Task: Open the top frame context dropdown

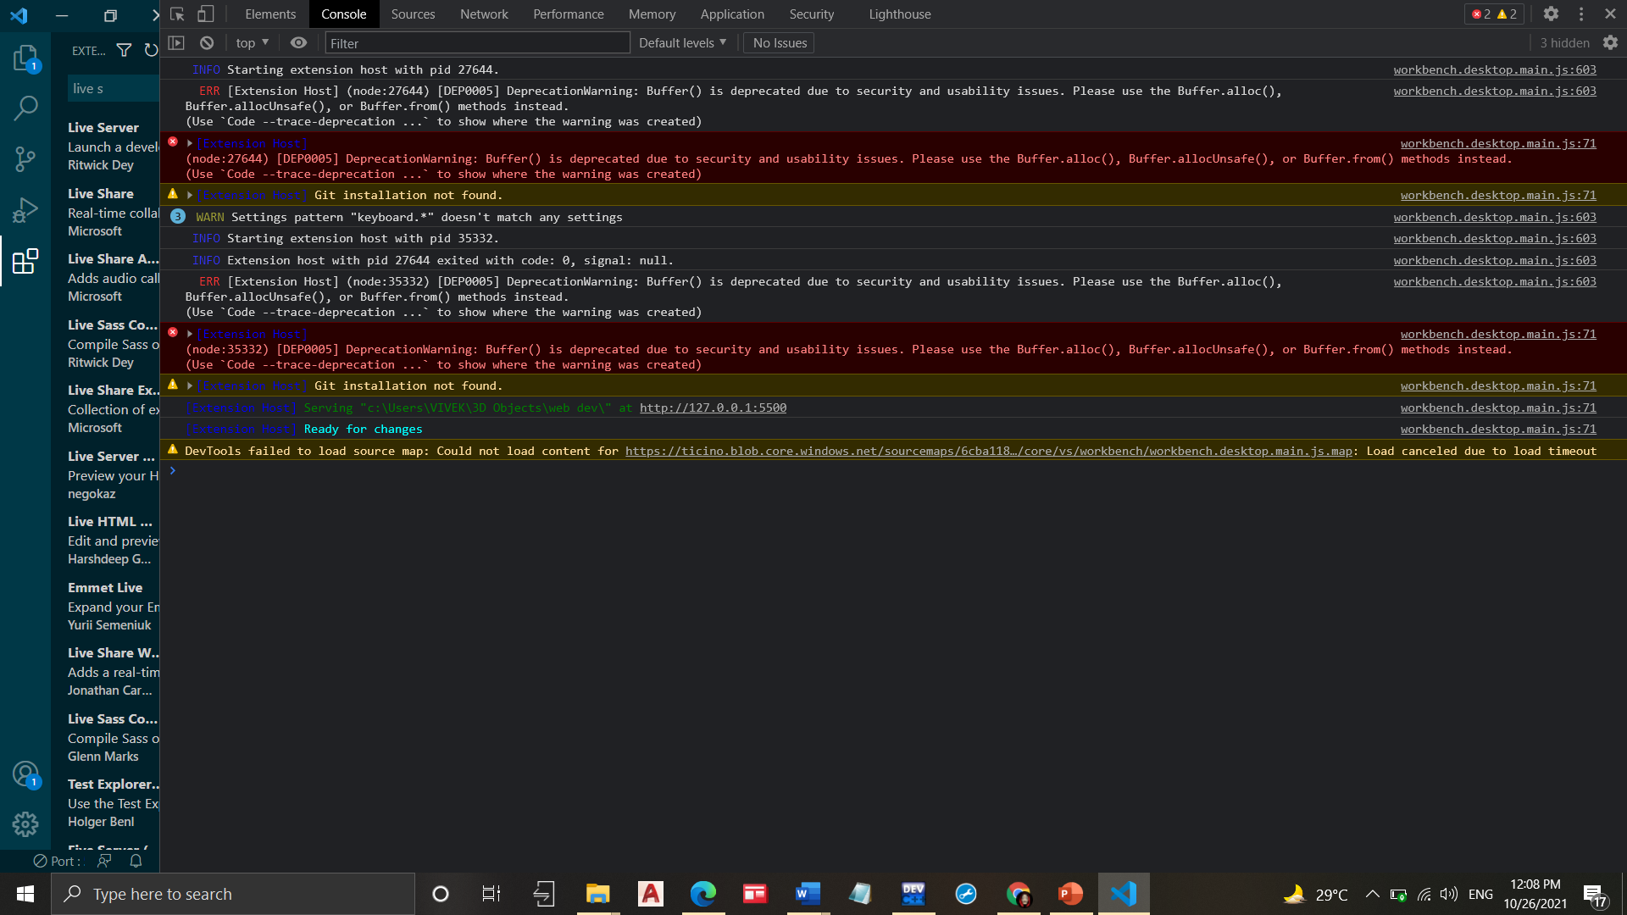Action: coord(251,42)
